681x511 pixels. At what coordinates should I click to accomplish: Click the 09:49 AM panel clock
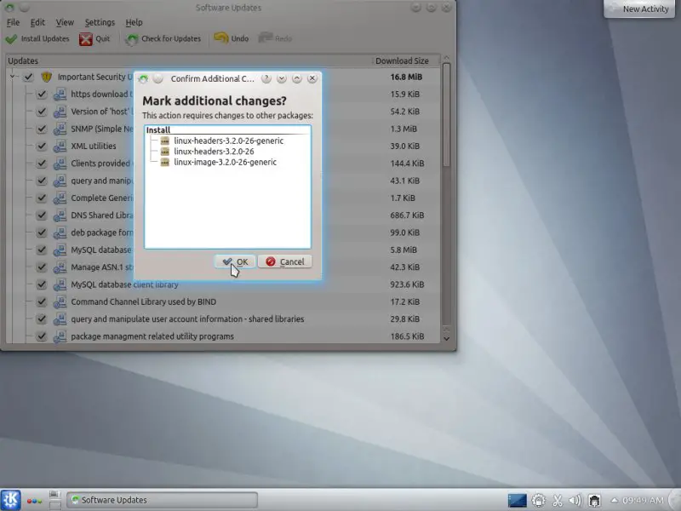click(x=644, y=500)
